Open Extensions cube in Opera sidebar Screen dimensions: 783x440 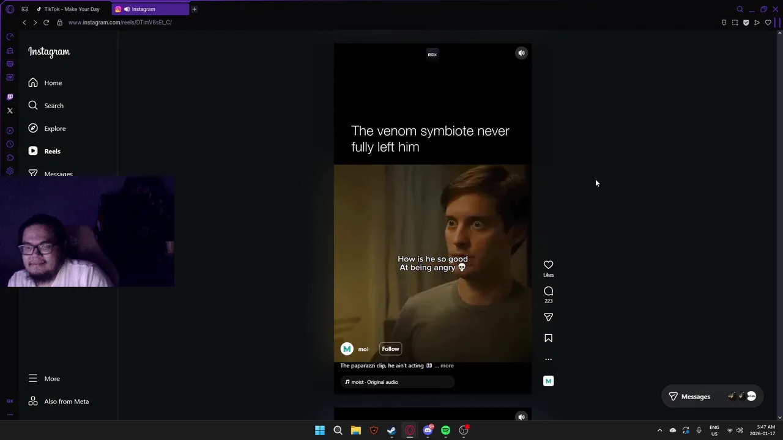10,158
